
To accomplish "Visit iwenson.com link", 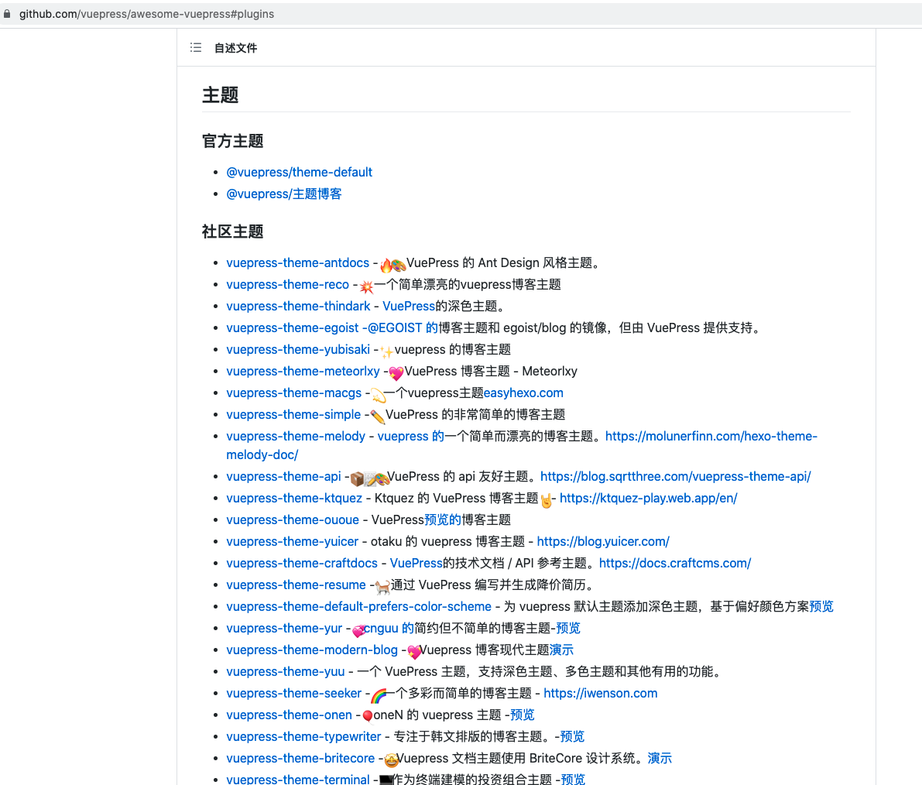I will pyautogui.click(x=601, y=694).
